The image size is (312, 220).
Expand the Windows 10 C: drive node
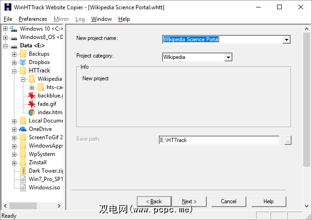click(6, 29)
